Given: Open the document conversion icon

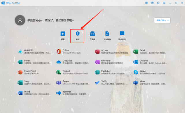Looking at the screenshot, I should point(107,33).
